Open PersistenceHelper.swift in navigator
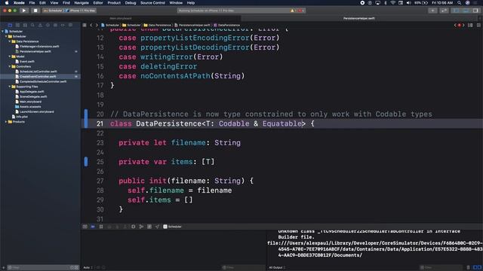The image size is (483, 271). (33, 51)
